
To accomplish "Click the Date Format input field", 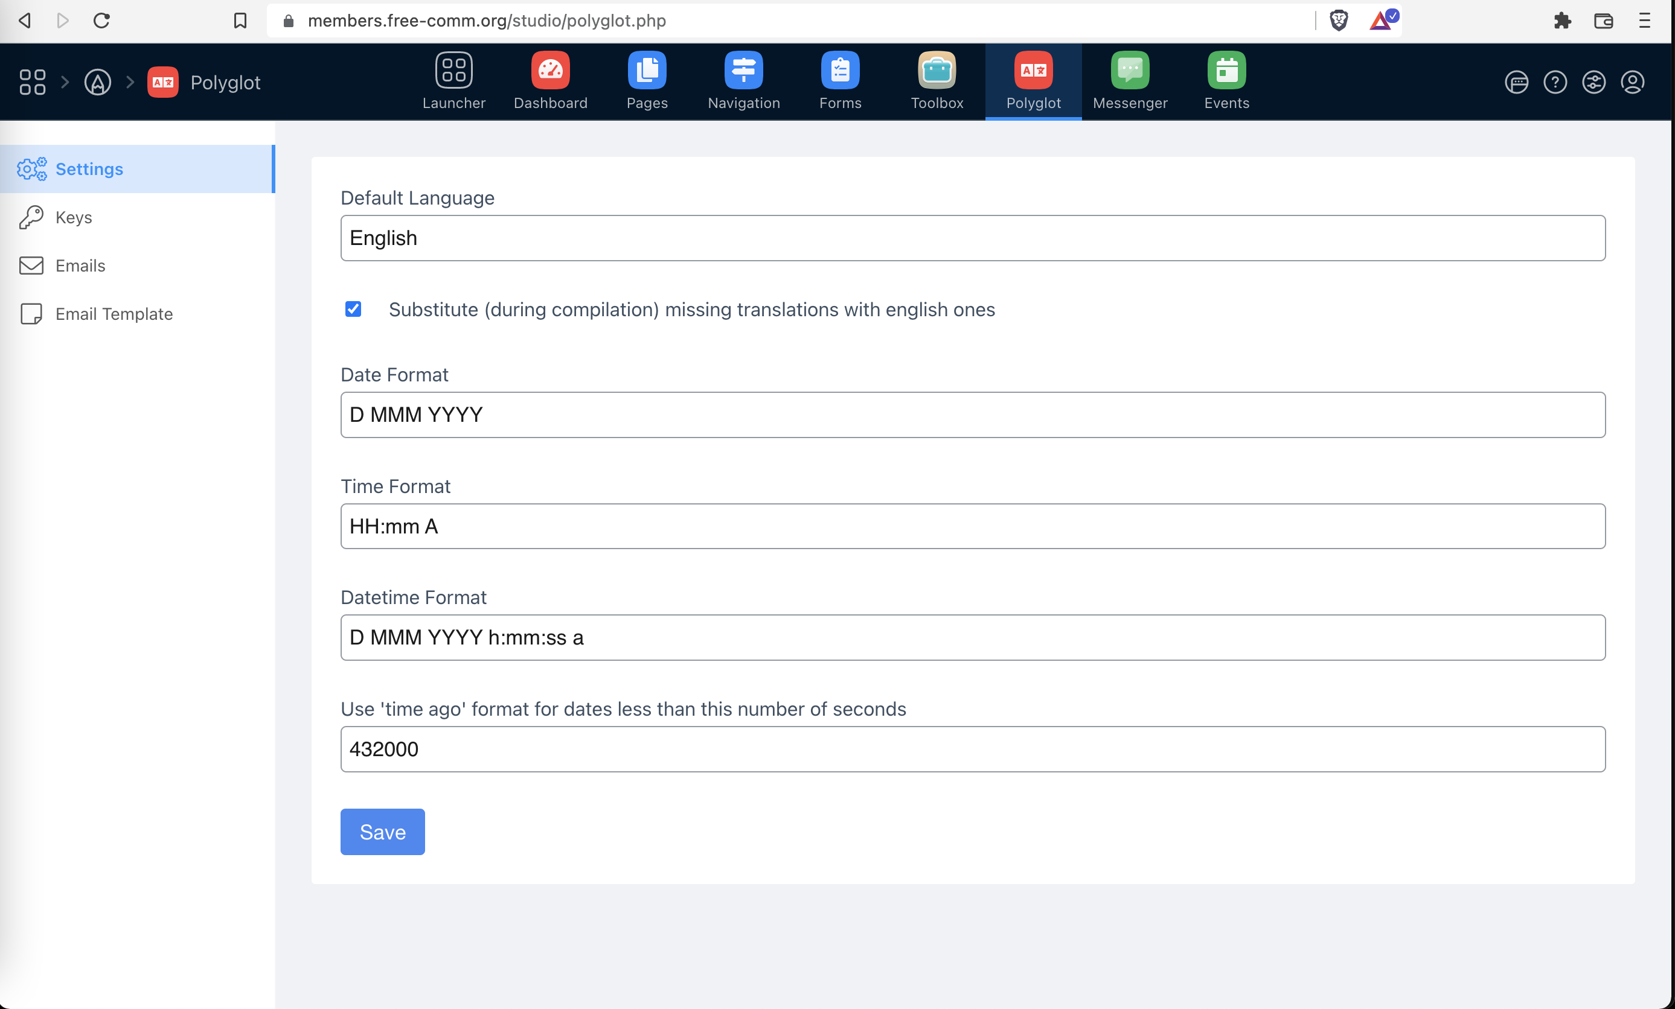I will (972, 415).
